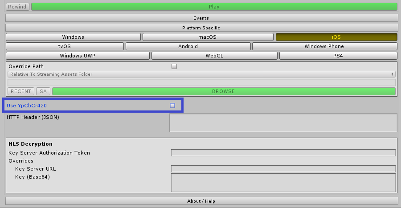Choose the WebGL platform tab
This screenshot has width=401, height=208.
click(x=214, y=56)
